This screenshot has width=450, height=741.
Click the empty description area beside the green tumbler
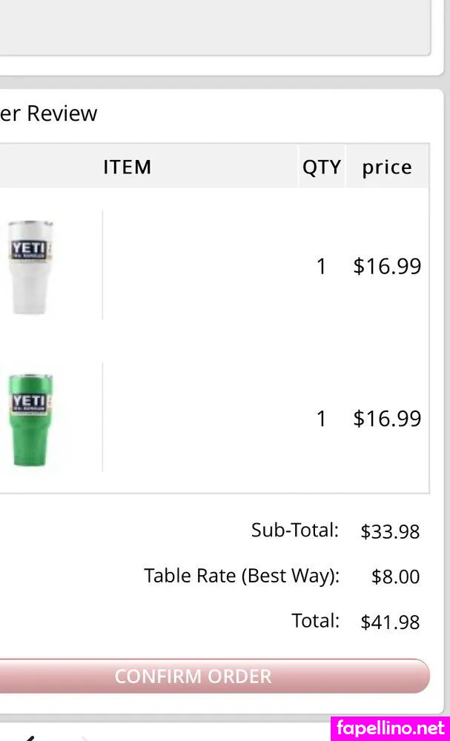click(x=200, y=419)
